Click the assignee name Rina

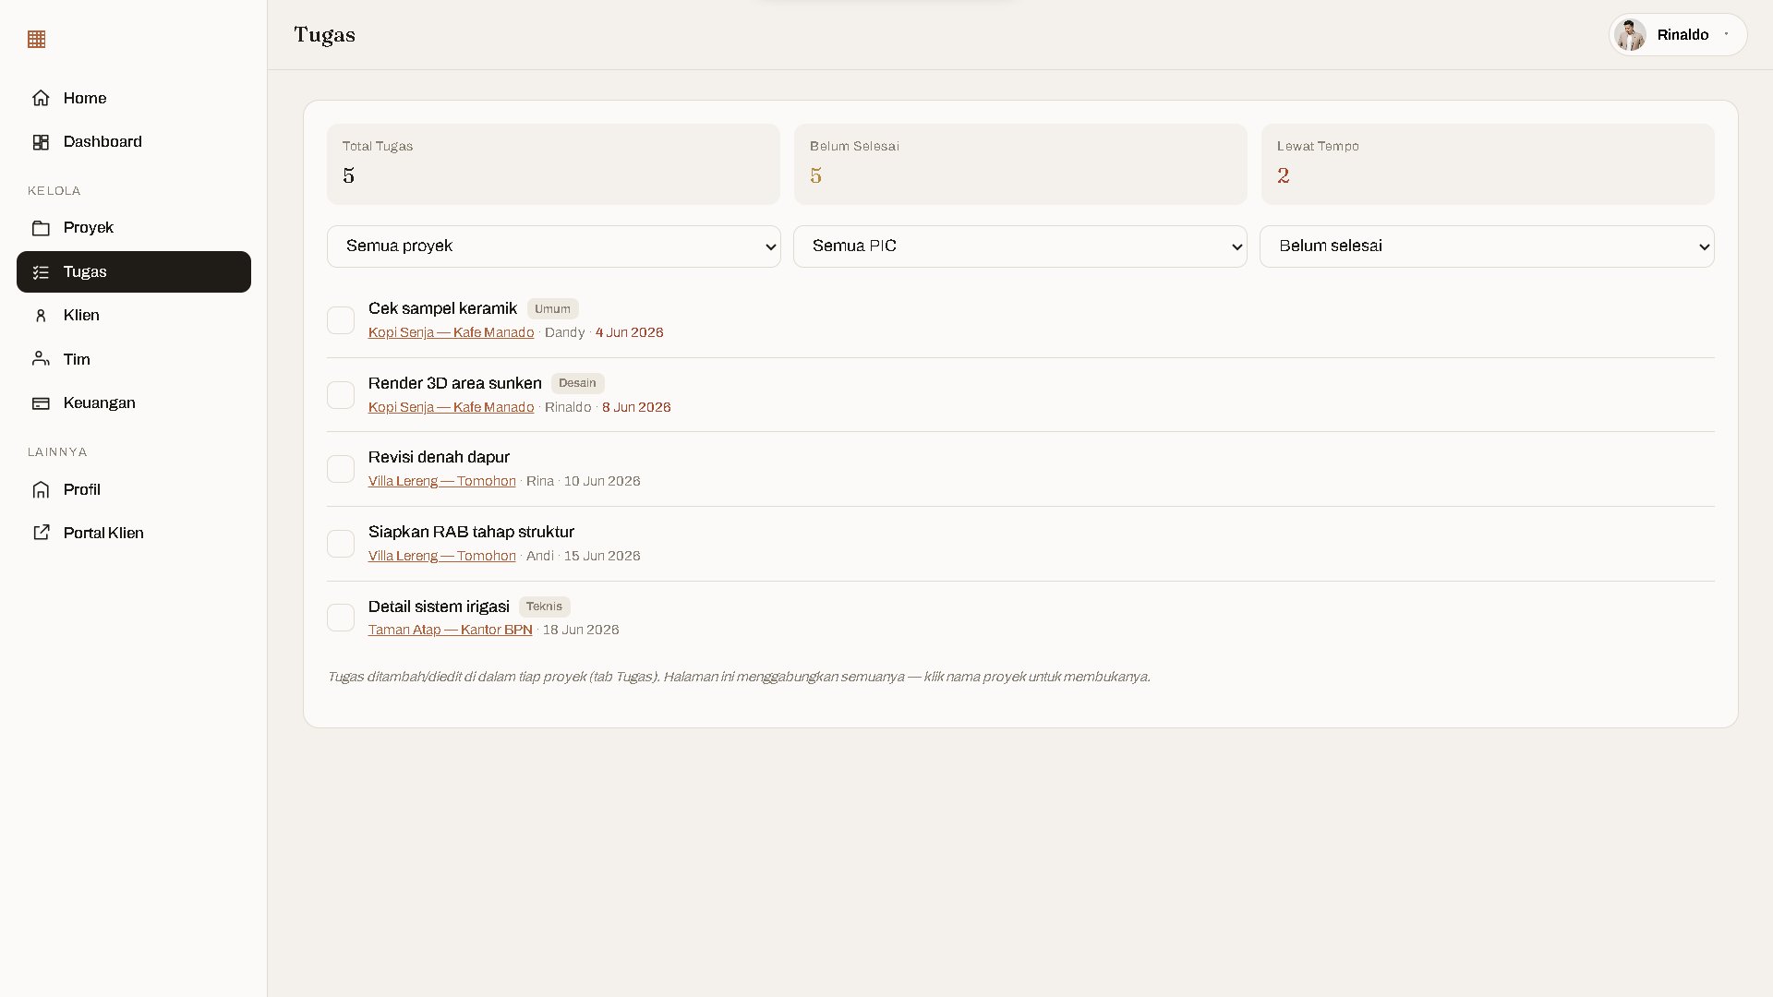540,481
